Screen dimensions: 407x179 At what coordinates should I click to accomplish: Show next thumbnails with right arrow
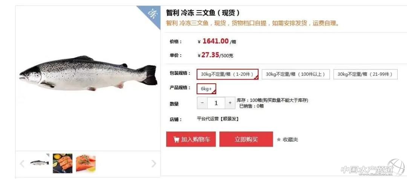[x=154, y=164]
